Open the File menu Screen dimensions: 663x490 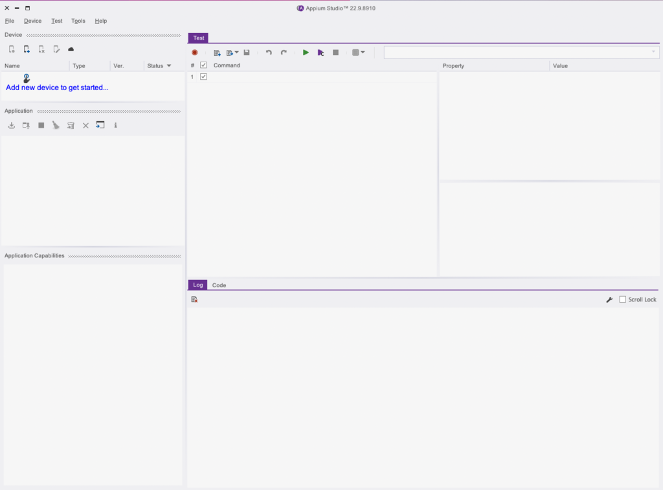[9, 21]
